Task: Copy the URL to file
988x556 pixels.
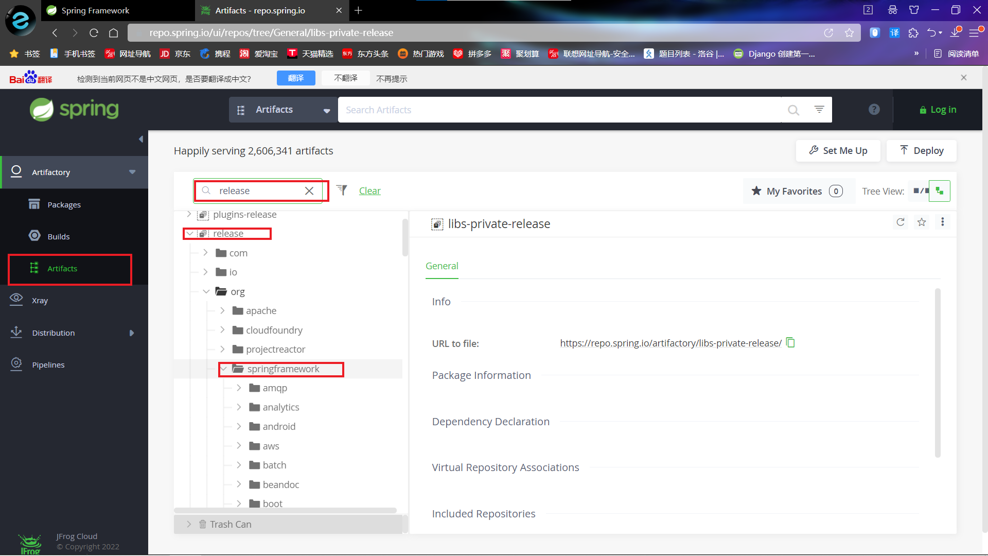Action: [791, 343]
